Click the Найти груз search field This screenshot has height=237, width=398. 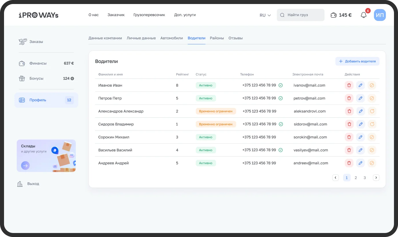tap(300, 15)
